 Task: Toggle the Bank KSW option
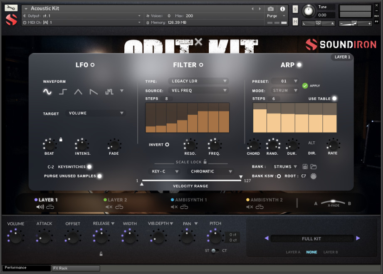(x=279, y=176)
